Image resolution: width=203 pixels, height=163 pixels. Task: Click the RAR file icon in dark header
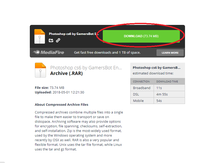(40, 36)
